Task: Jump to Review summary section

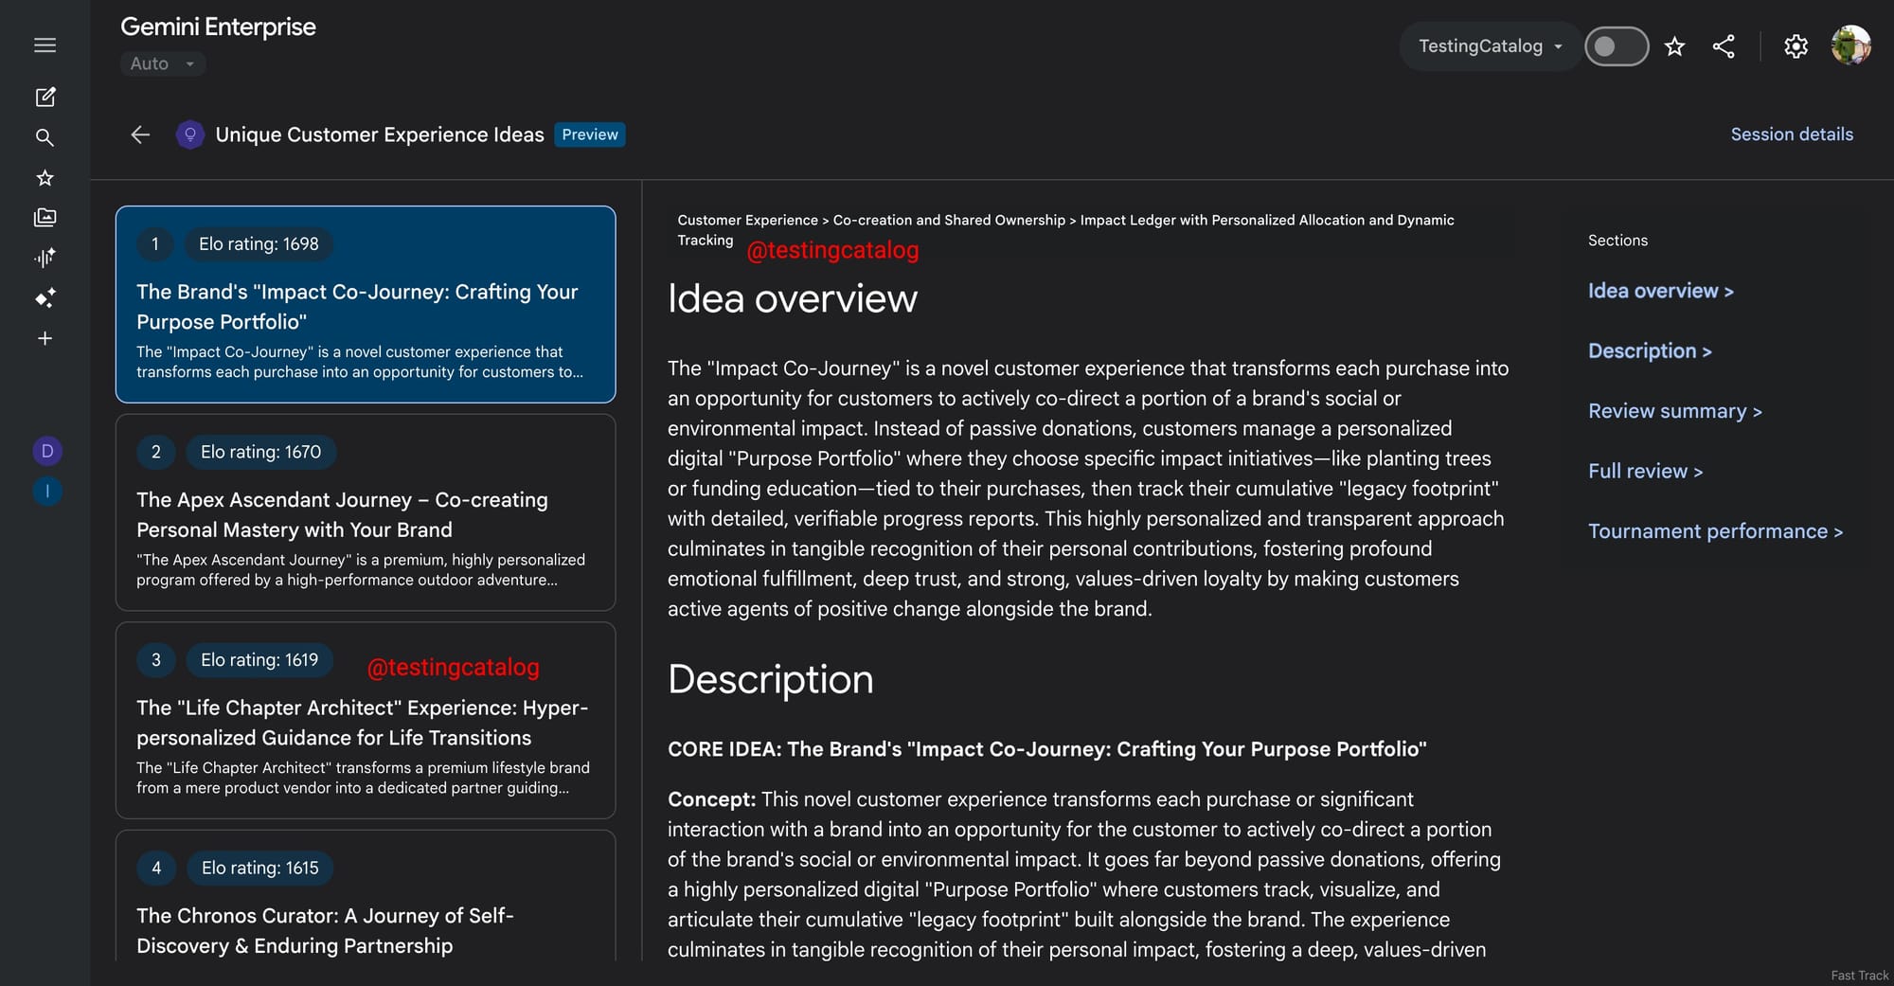Action: [1674, 411]
